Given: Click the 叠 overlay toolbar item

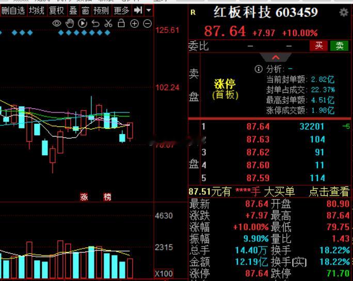Looking at the screenshot, I should coord(73,10).
